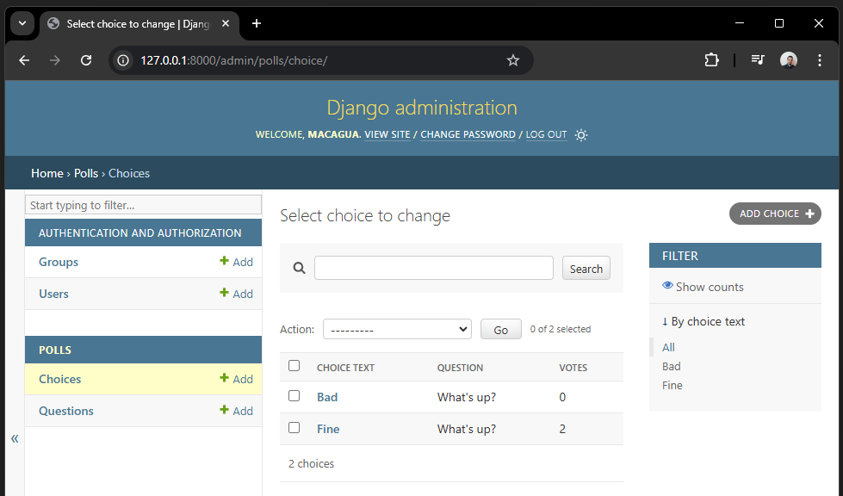
Task: Focus the choice search text field
Action: tap(434, 268)
